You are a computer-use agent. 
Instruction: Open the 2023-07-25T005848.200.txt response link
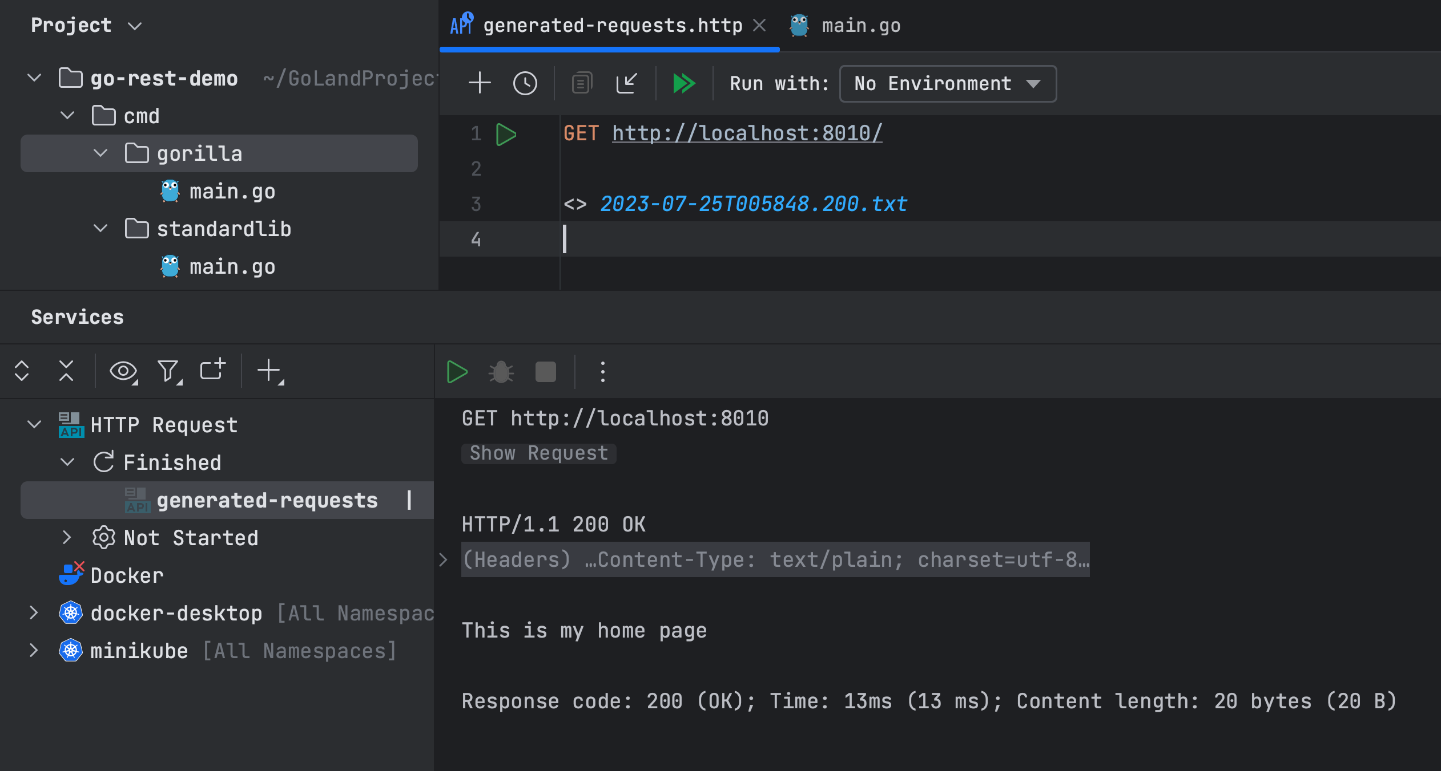click(x=753, y=204)
